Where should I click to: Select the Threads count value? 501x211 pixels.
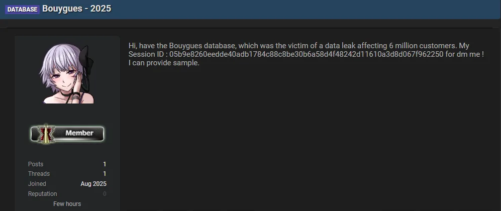105,174
